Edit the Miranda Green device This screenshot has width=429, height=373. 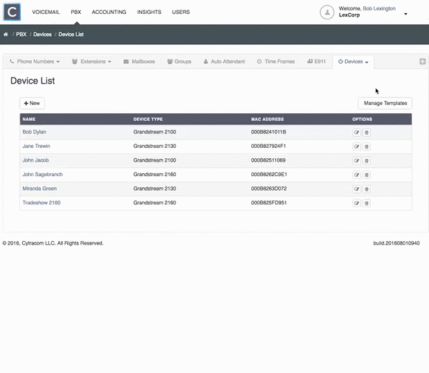tap(356, 189)
